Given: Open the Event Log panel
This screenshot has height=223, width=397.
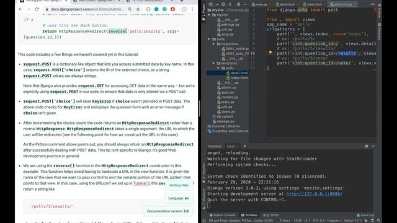Looking at the screenshot, I should (365, 215).
